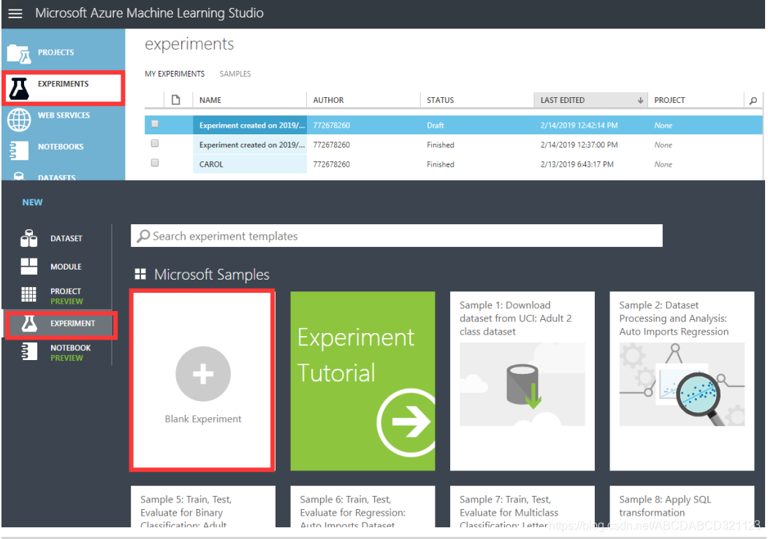Click the Datasets icon in sidebar

click(19, 176)
